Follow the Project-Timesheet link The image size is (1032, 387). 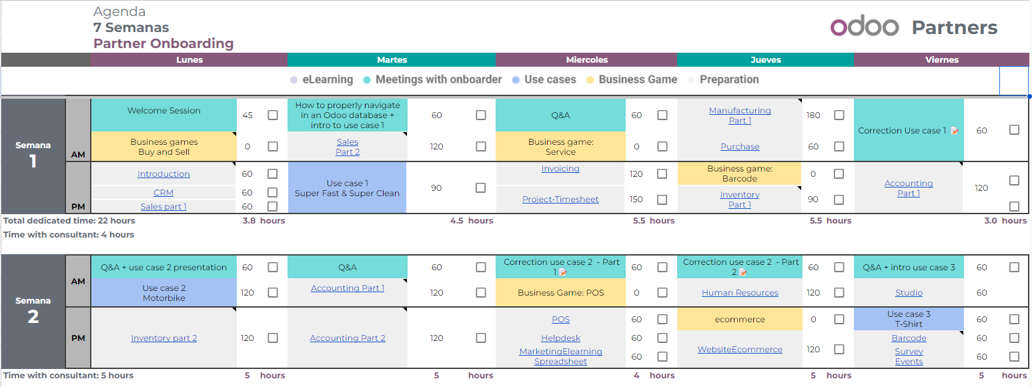click(x=560, y=200)
